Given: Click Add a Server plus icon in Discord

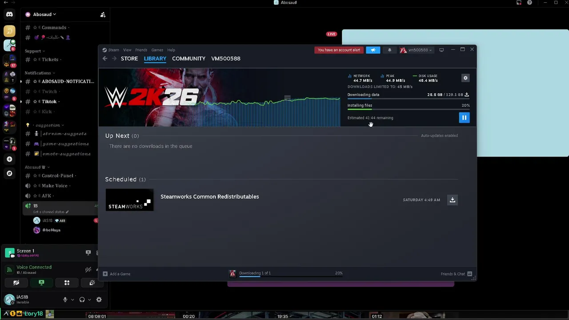Looking at the screenshot, I should 9,159.
